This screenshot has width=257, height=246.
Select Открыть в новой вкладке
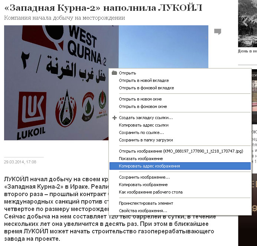point(180,80)
